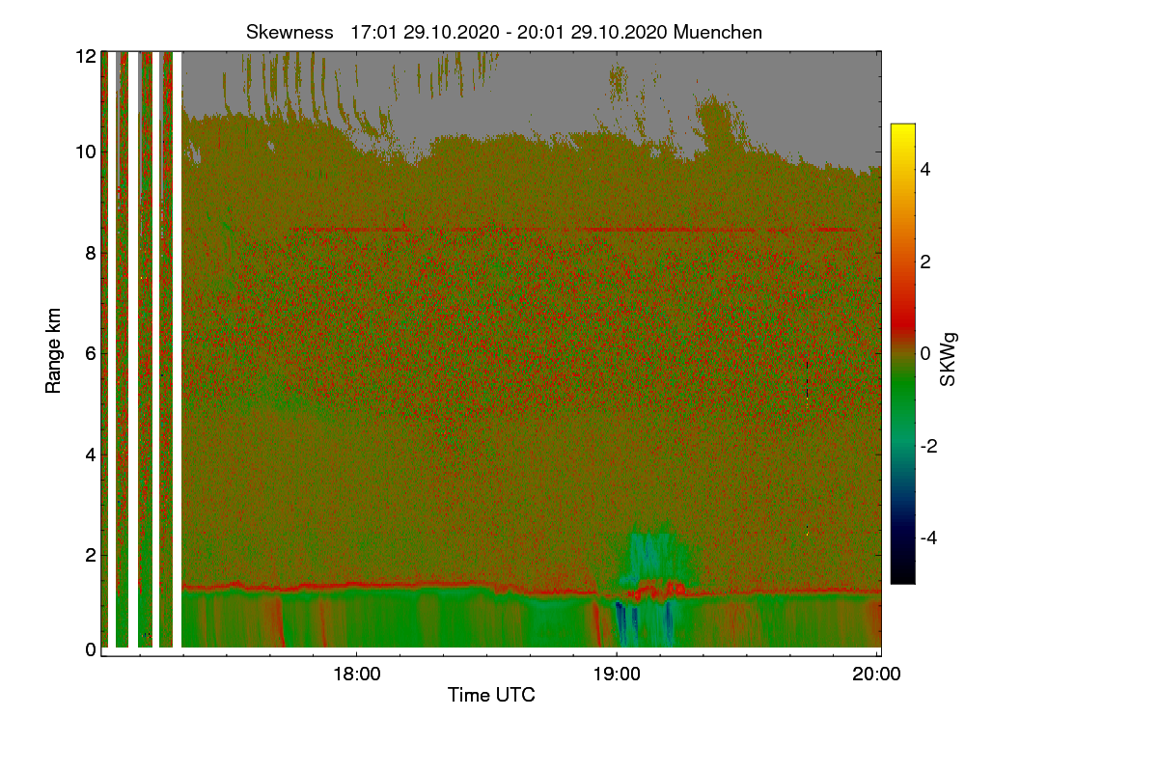Click the 2 km range tick label
1158x772 pixels.
[91, 555]
